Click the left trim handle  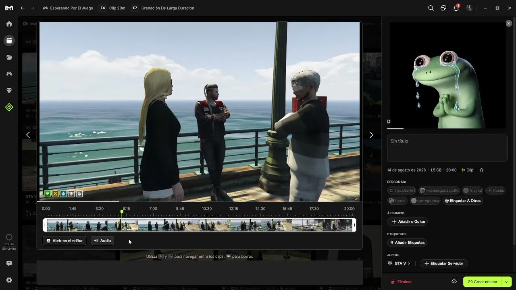(45, 225)
